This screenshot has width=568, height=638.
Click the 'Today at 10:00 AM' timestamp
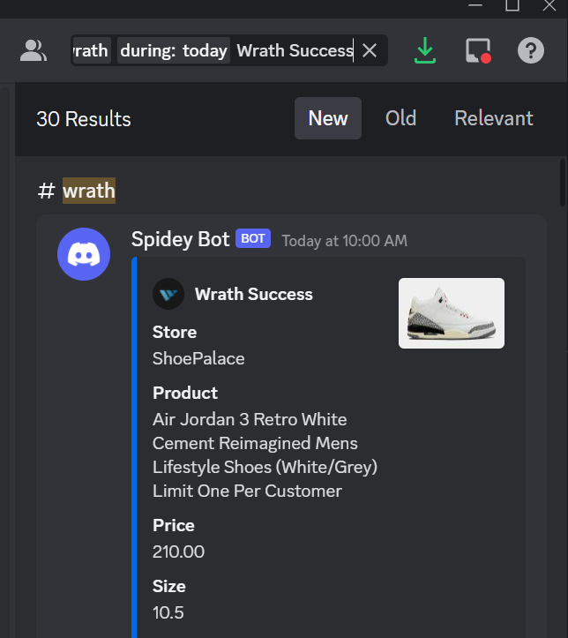tap(344, 241)
